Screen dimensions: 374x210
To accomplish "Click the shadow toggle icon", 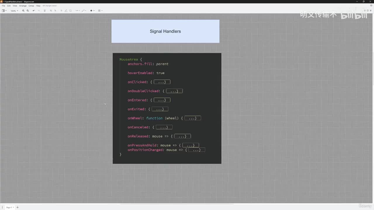I will pyautogui.click(x=70, y=11).
